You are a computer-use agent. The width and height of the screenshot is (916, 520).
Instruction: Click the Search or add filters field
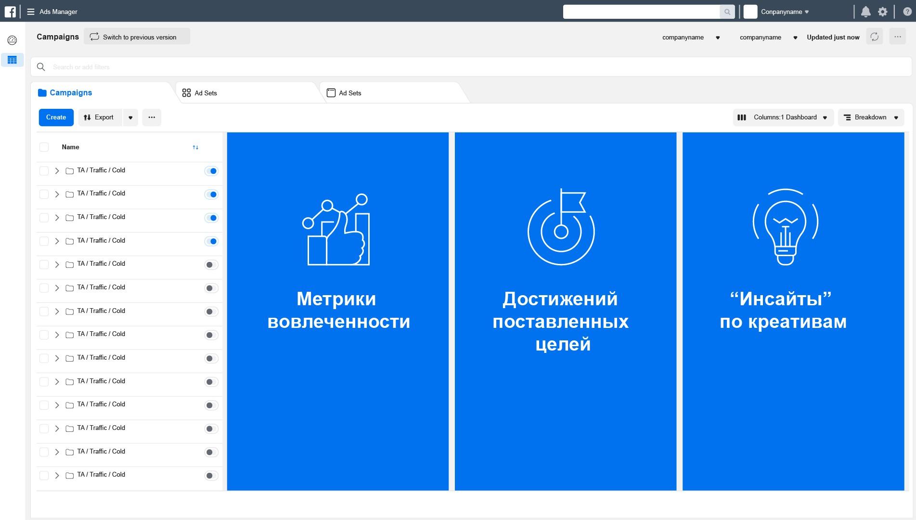coord(433,67)
